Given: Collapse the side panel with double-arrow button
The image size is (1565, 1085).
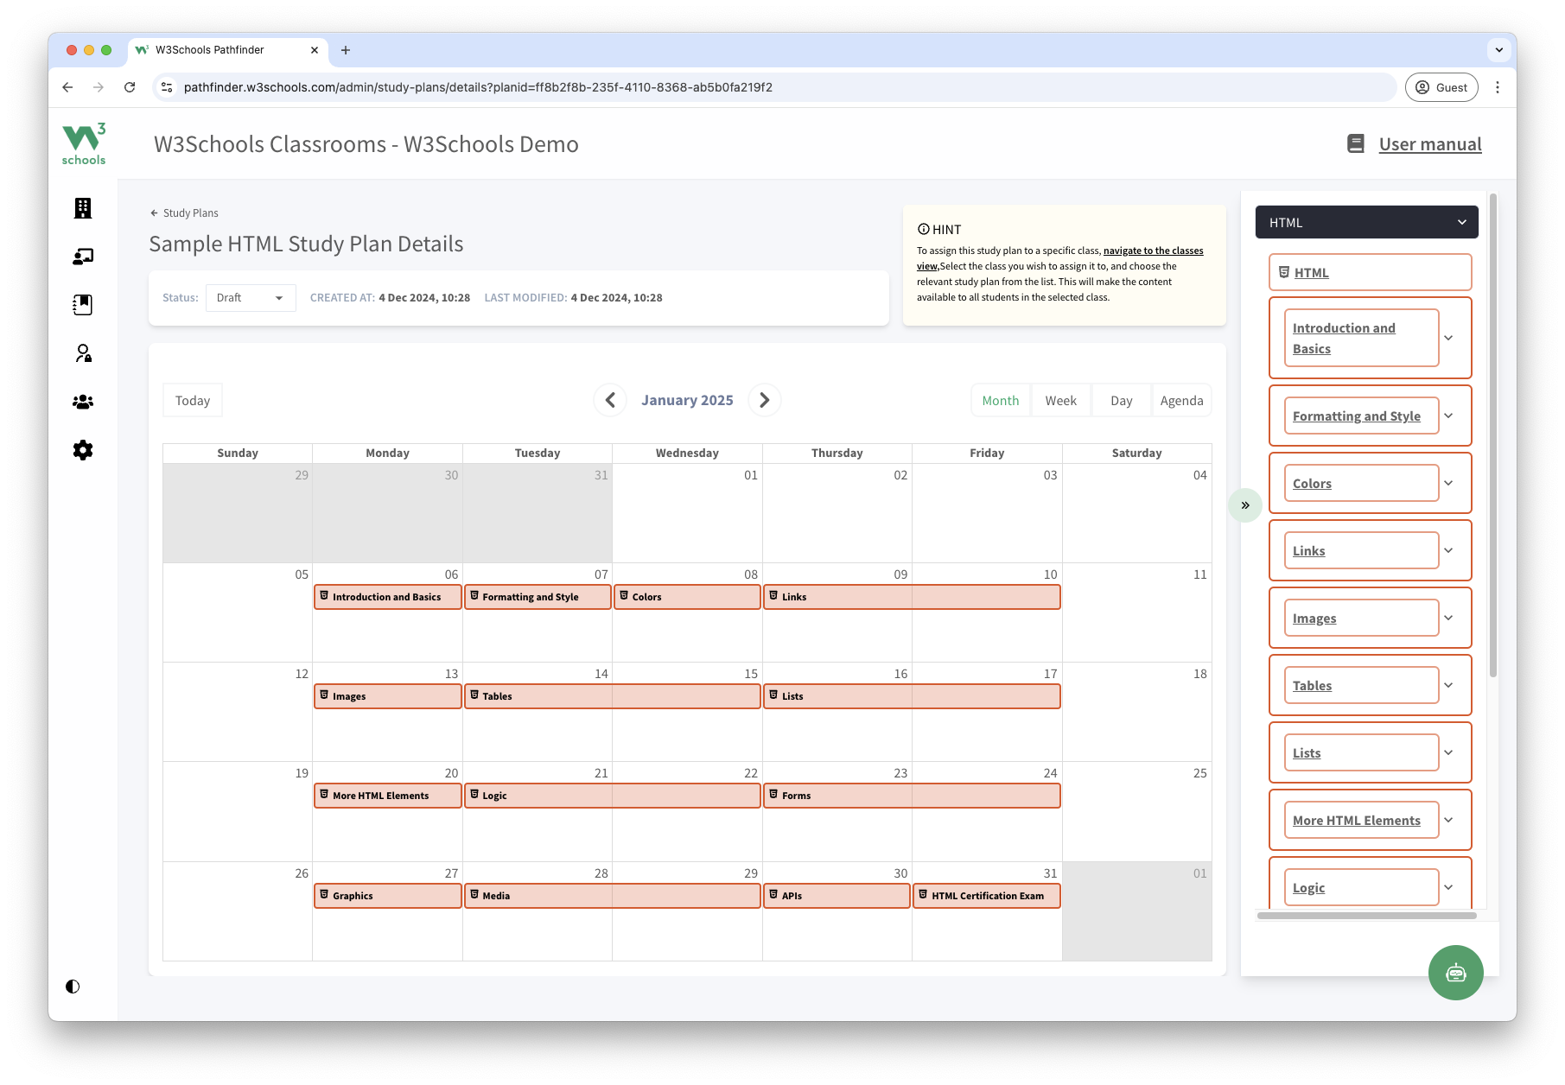Looking at the screenshot, I should (1245, 505).
